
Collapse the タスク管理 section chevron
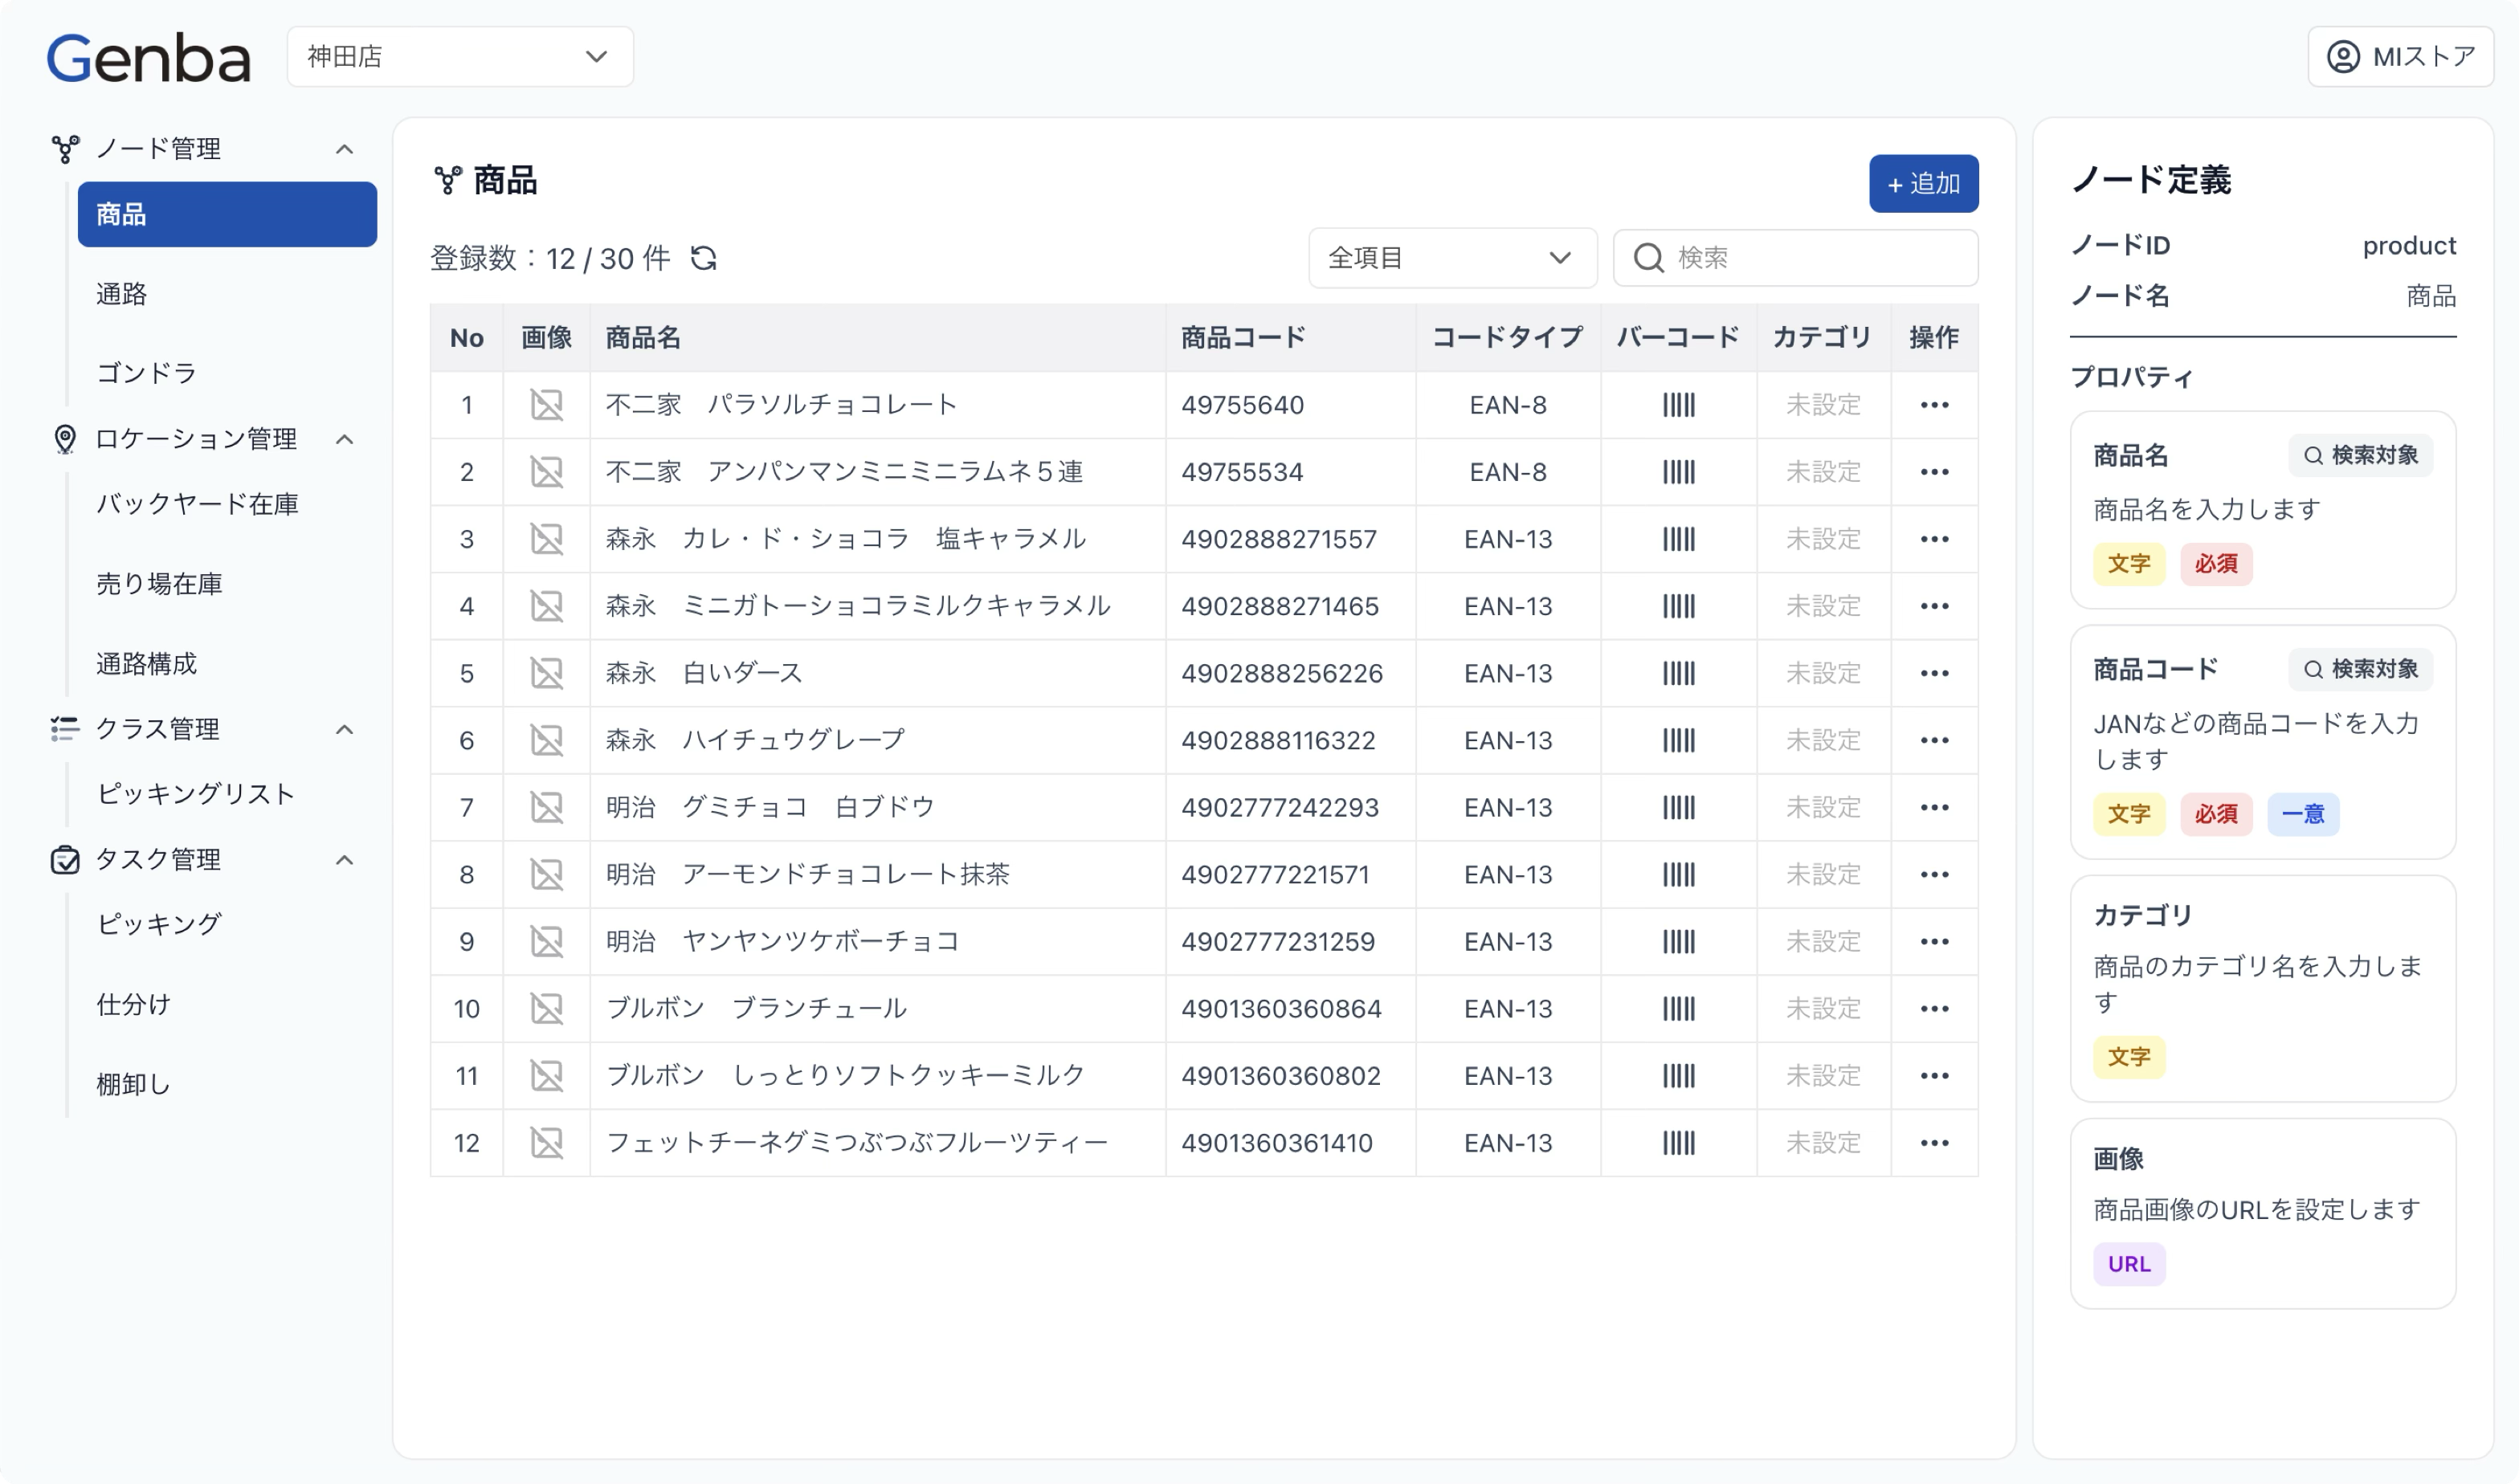[344, 859]
